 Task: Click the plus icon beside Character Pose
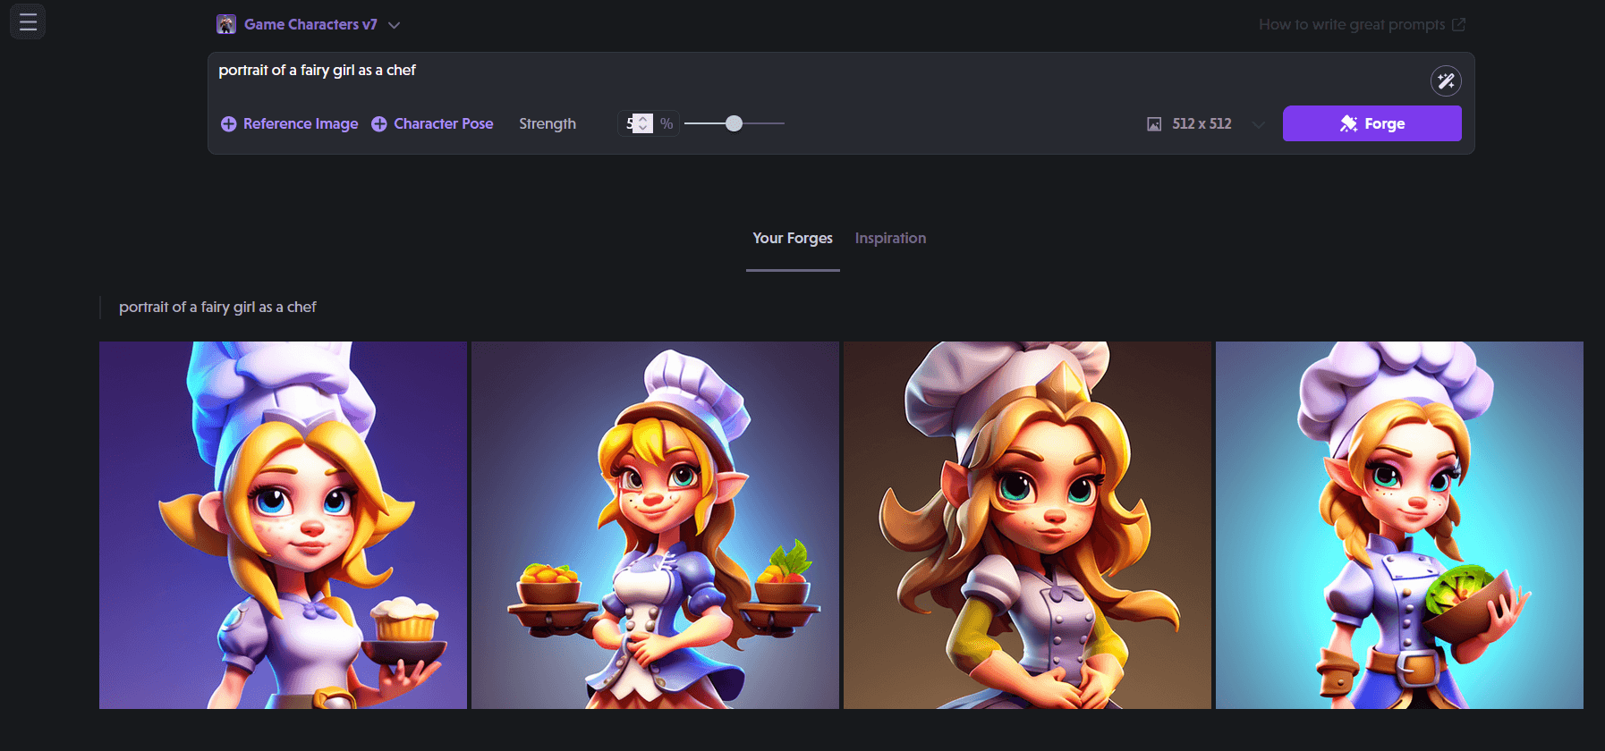pos(379,124)
